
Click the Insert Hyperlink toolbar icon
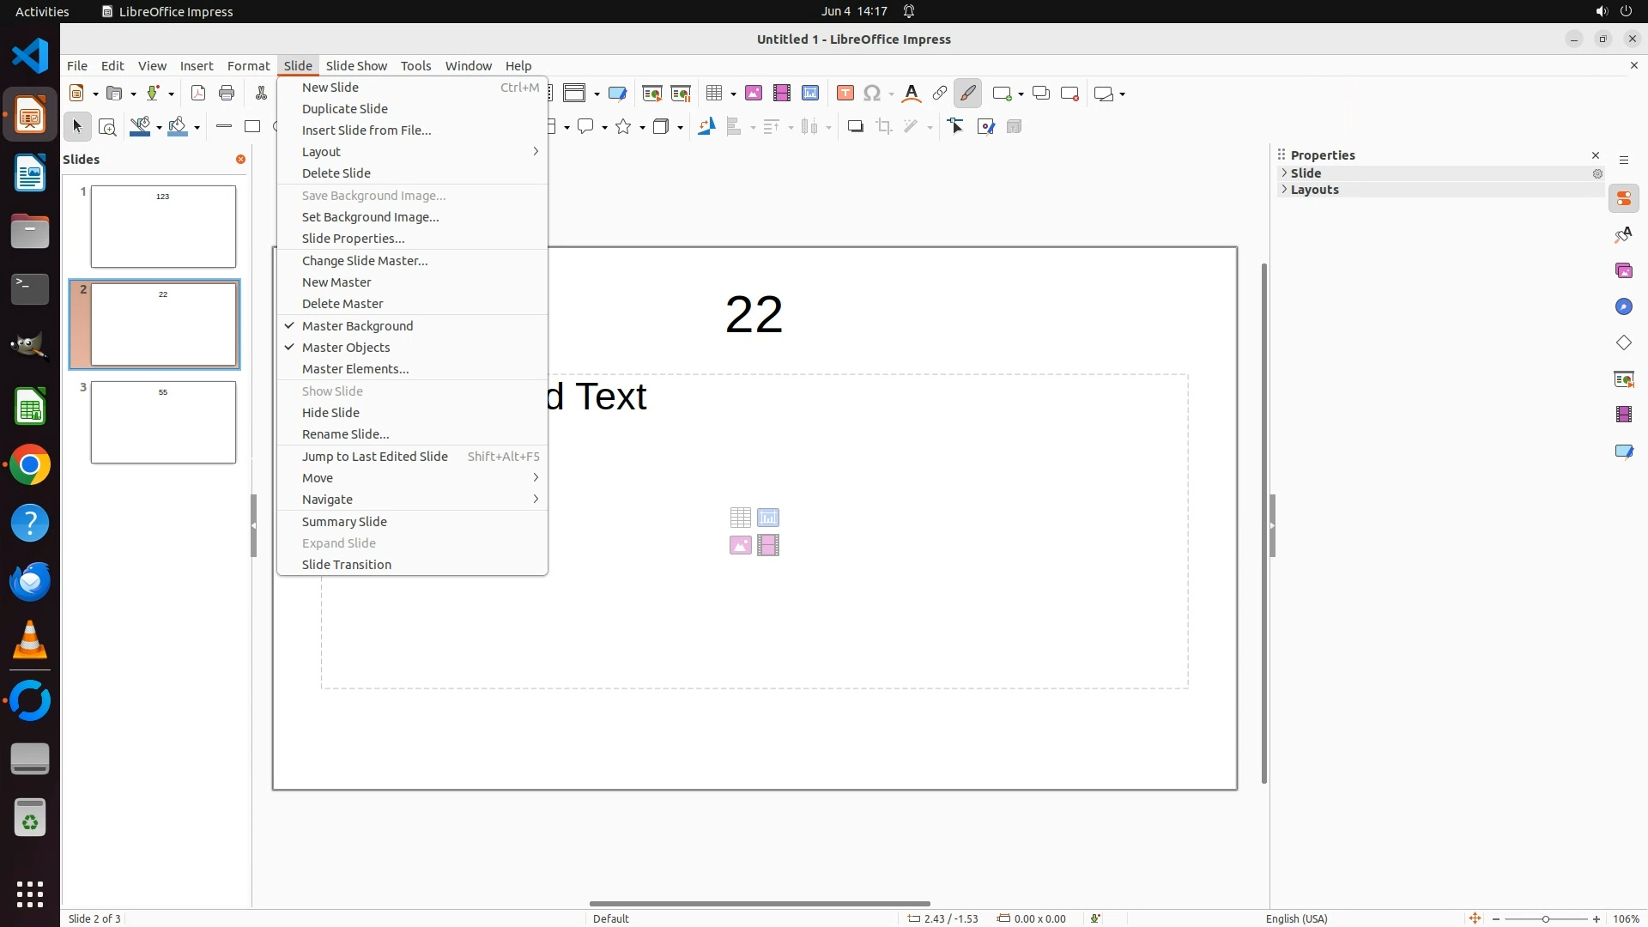940,94
